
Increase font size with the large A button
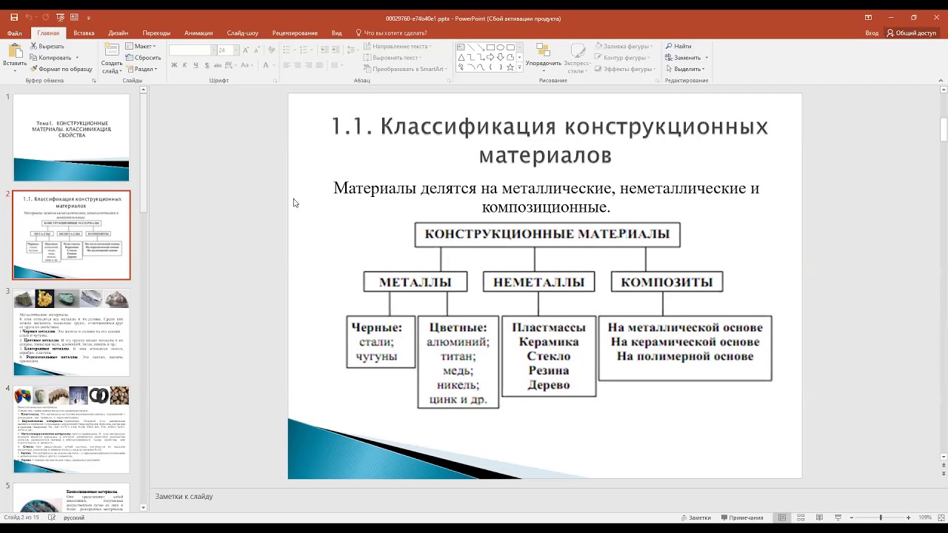click(x=246, y=50)
